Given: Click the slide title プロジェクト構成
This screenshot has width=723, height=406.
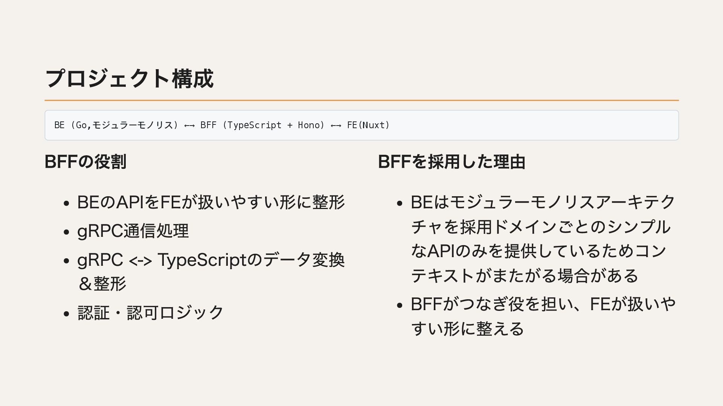Looking at the screenshot, I should [x=130, y=79].
